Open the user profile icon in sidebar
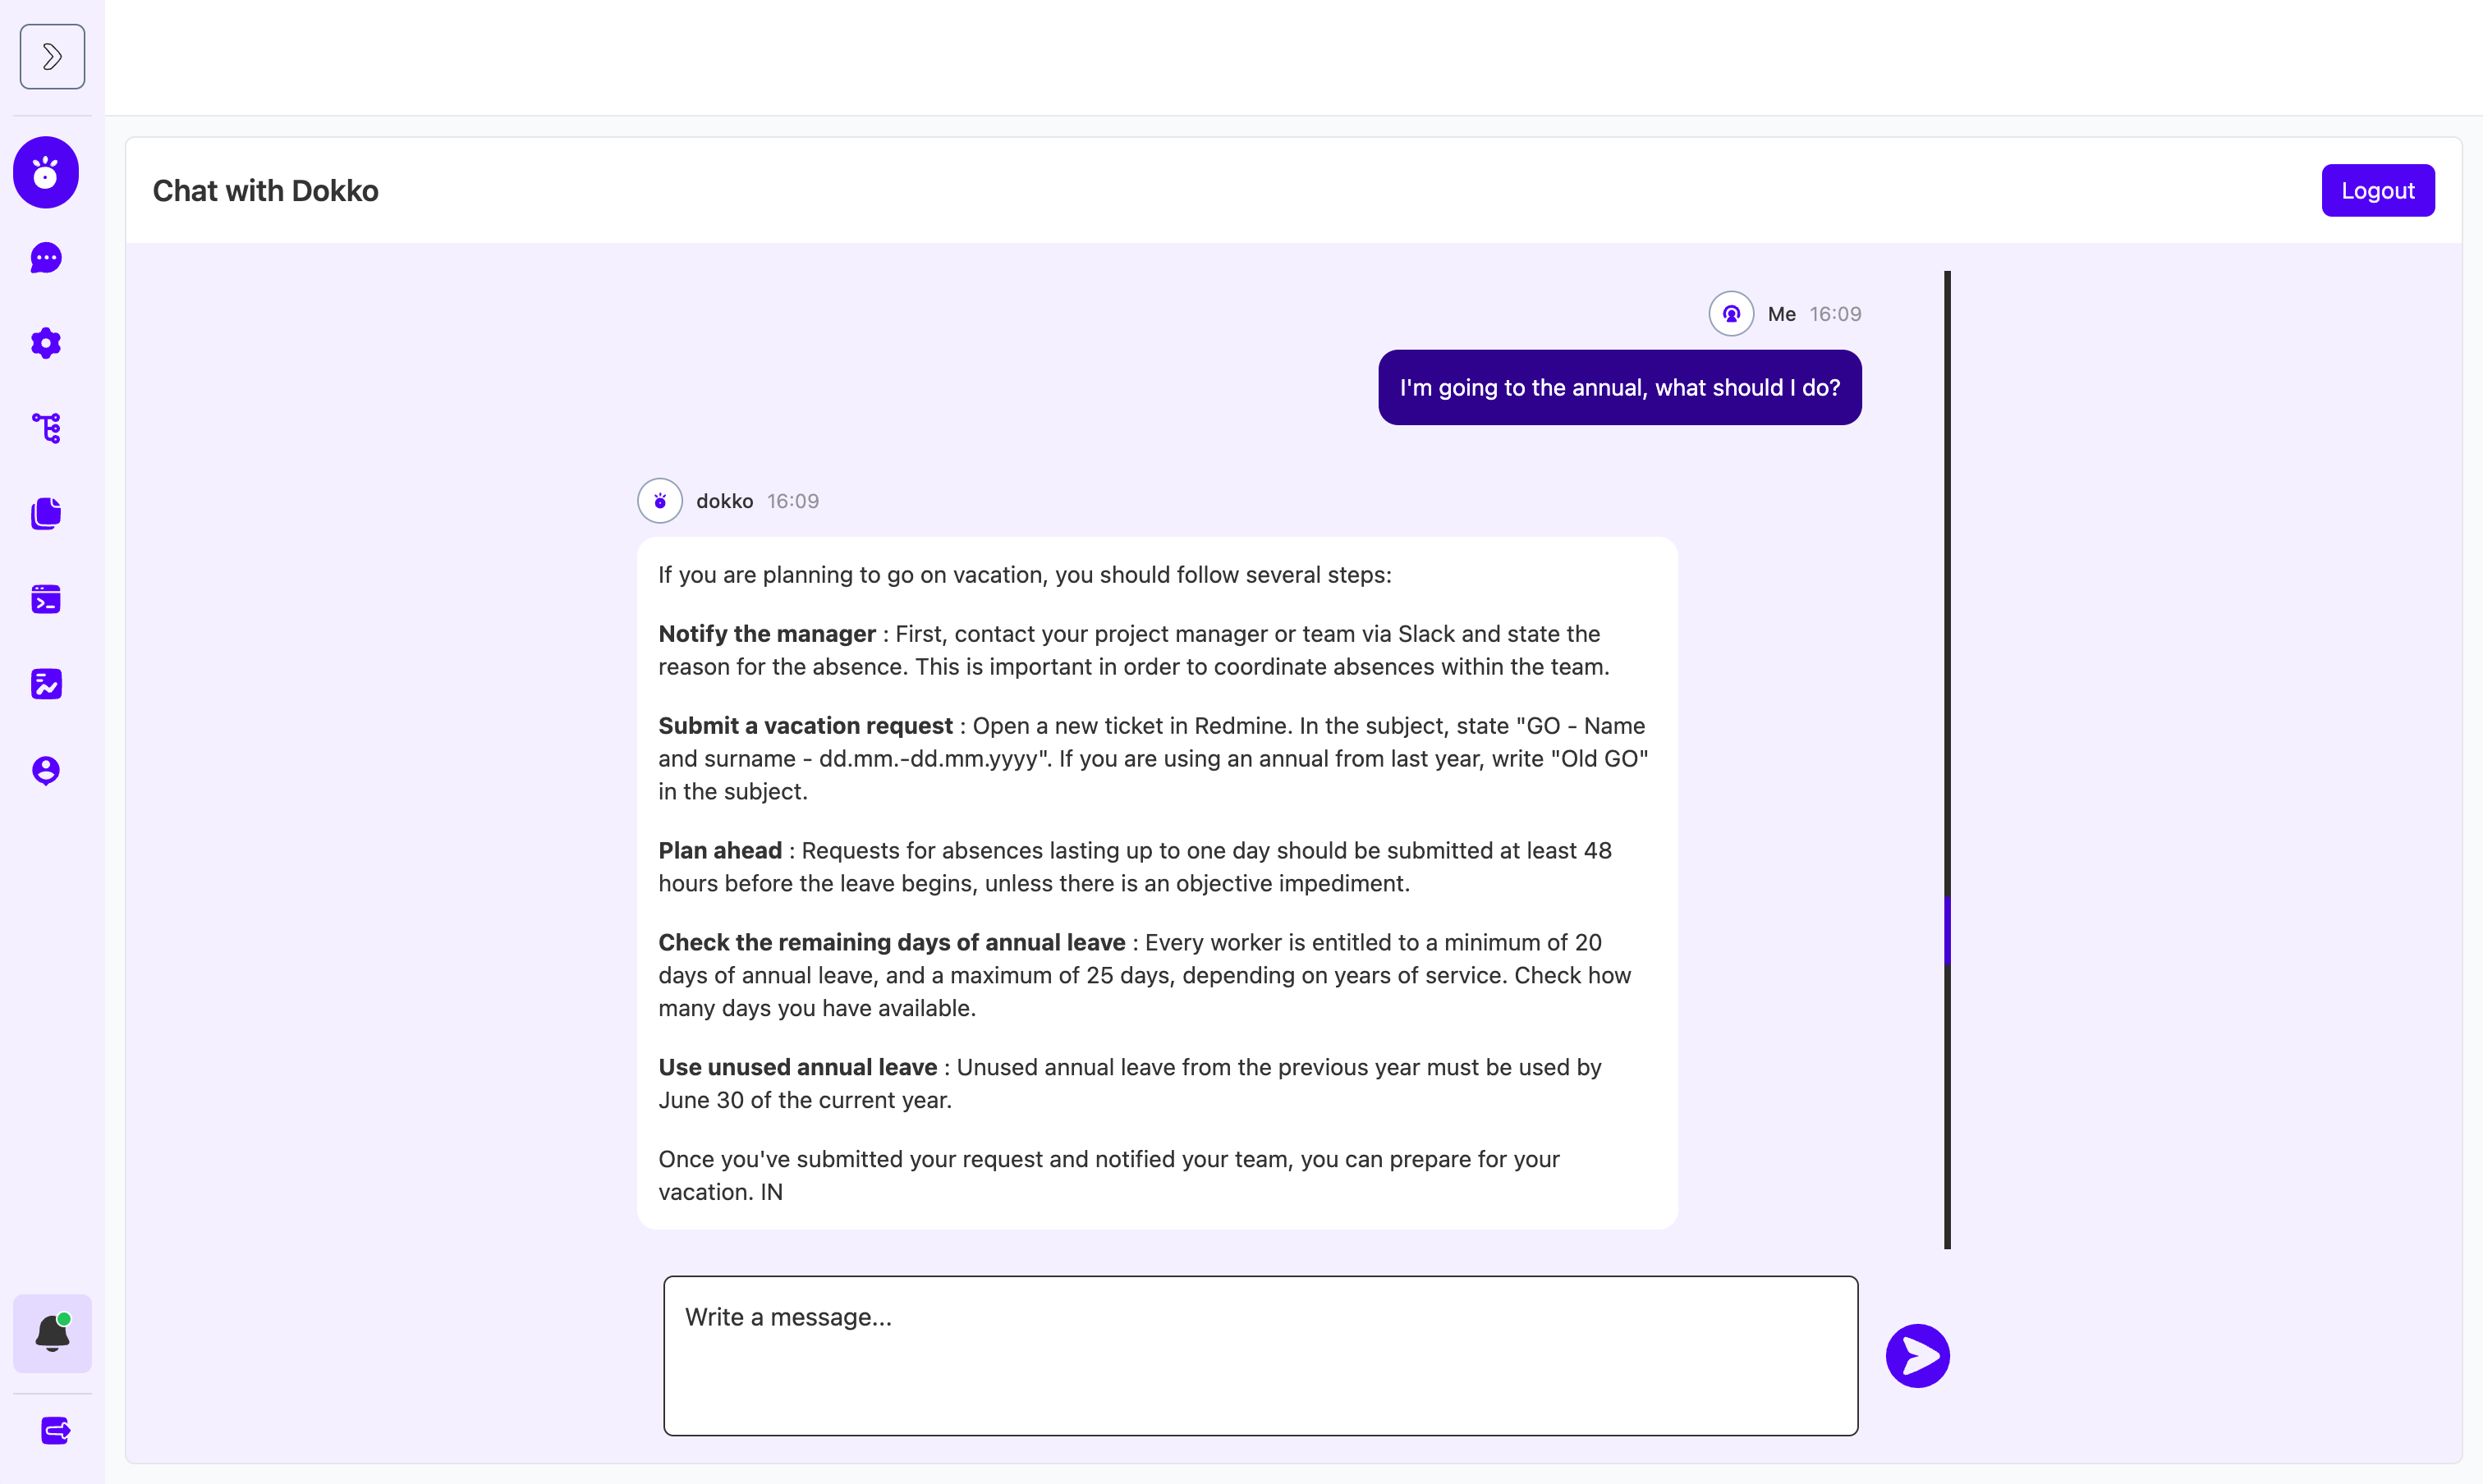 (x=46, y=770)
